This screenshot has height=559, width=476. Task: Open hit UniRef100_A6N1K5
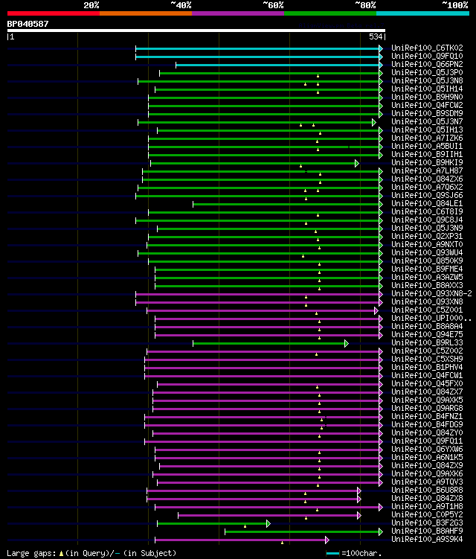tap(427, 458)
